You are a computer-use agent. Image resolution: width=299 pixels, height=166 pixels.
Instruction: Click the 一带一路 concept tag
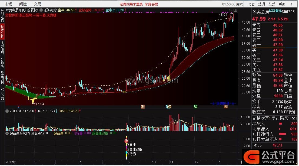pyautogui.click(x=39, y=15)
